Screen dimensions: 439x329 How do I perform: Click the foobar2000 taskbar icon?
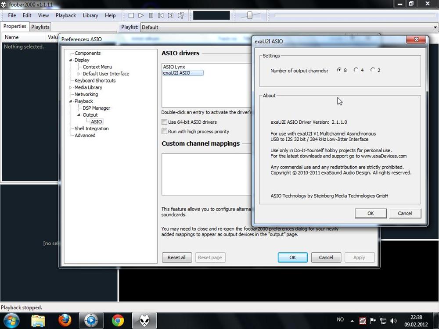pyautogui.click(x=144, y=320)
